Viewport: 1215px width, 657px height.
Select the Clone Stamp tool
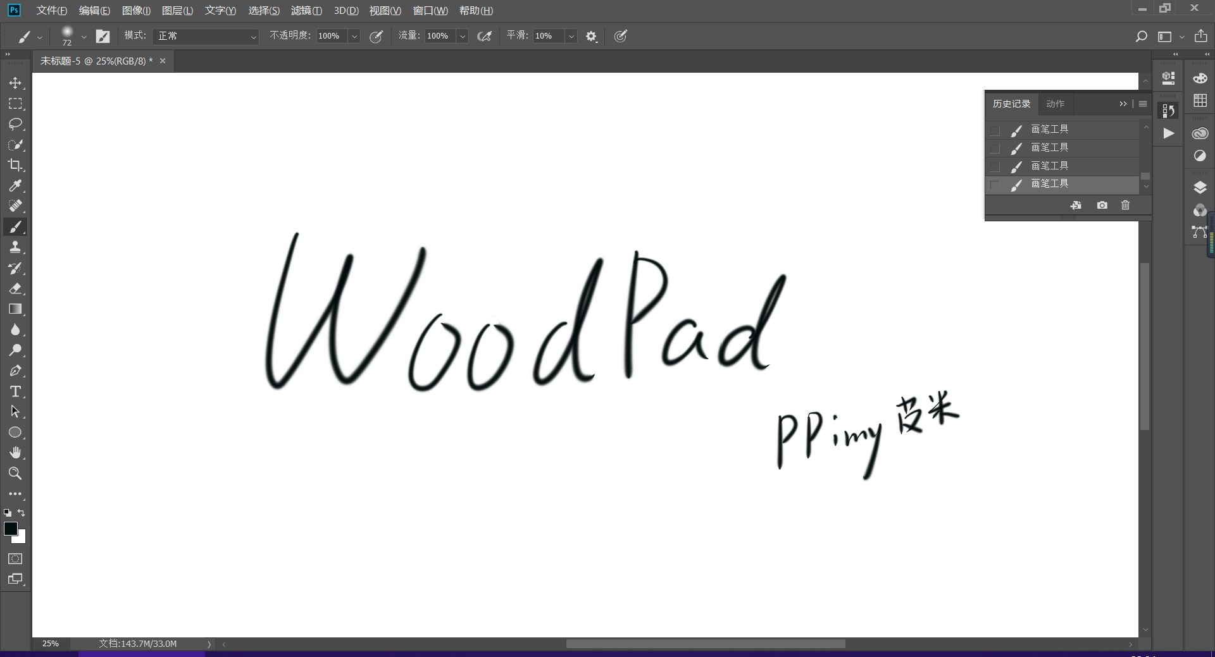pyautogui.click(x=15, y=247)
